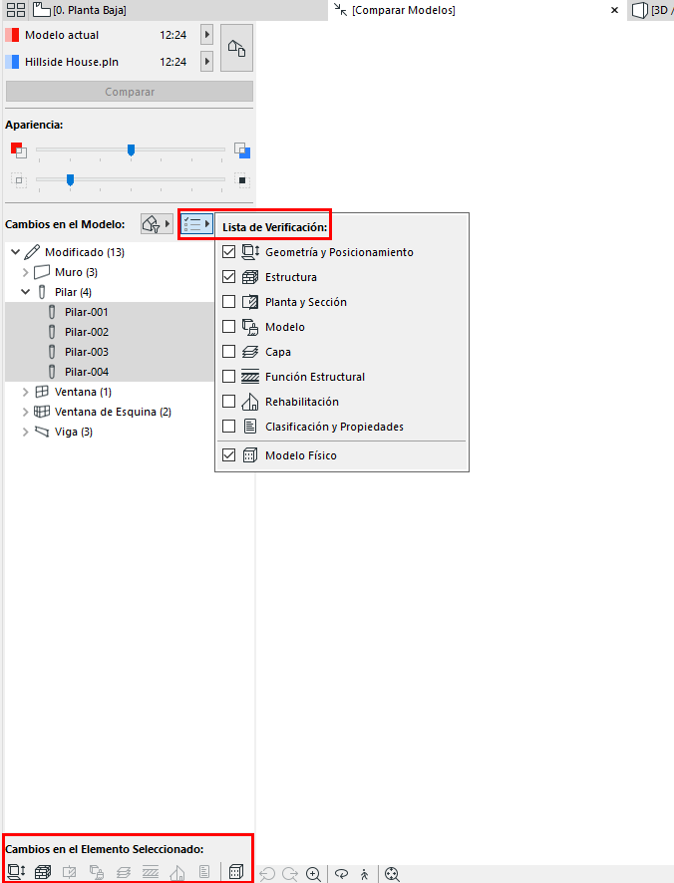Viewport: 674px width, 883px height.
Task: Switch to the 0. Planta Baja tab
Action: pyautogui.click(x=80, y=10)
